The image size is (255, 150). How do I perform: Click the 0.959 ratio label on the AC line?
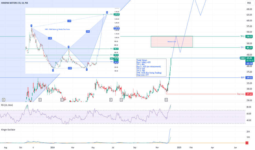[x=70, y=68]
